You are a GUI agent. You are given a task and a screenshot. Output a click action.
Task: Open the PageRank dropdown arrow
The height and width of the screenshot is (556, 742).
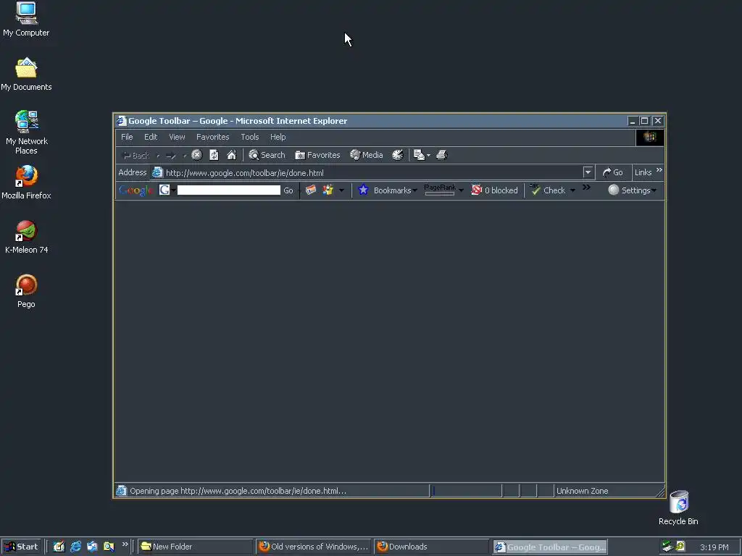click(x=461, y=190)
